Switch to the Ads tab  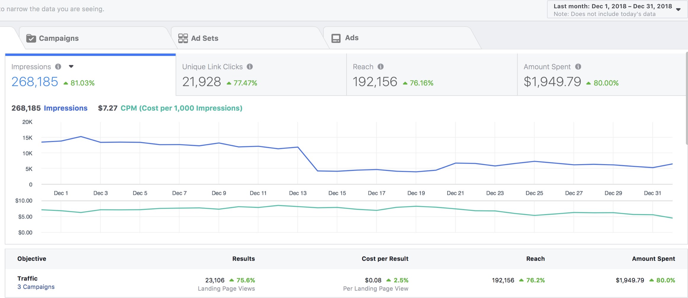point(401,38)
